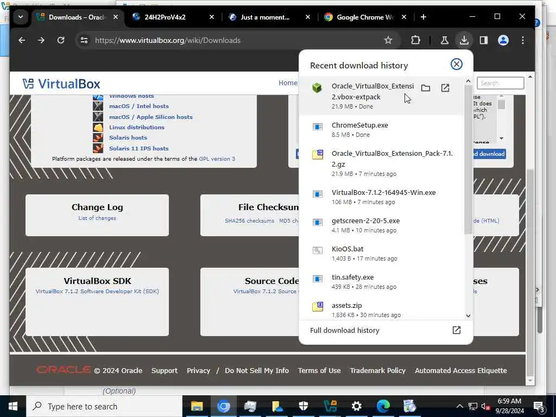Close the 24H2ProV4x2 tab
Image resolution: width=556 pixels, height=417 pixels.
click(x=212, y=17)
